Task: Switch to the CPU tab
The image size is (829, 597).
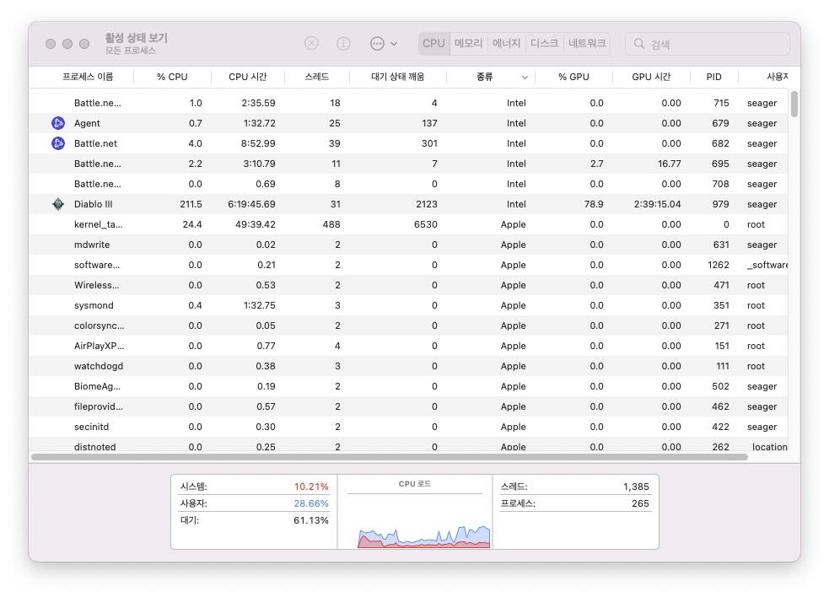Action: (x=433, y=43)
